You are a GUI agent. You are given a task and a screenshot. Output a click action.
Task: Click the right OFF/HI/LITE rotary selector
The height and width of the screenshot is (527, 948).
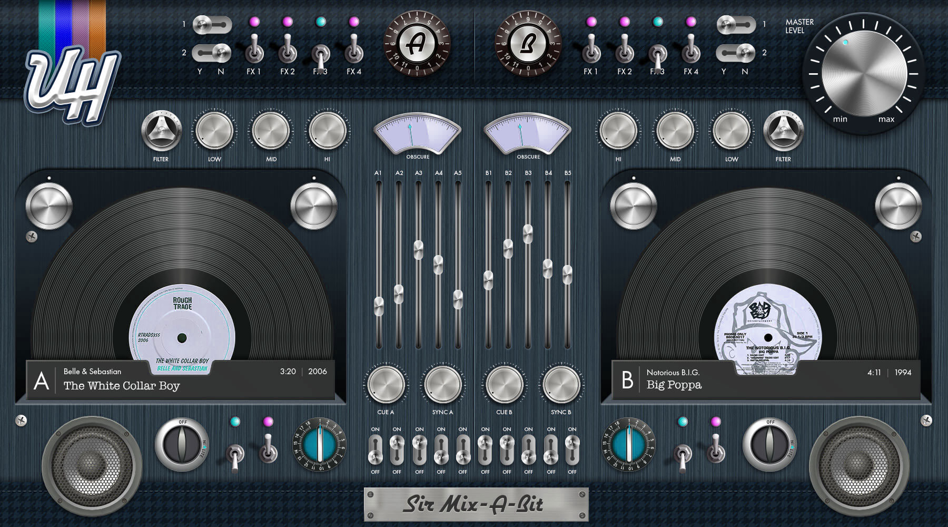[x=769, y=444]
